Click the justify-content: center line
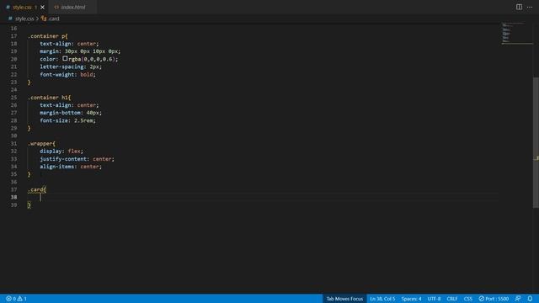Viewport: 539px width, 303px height. [77, 159]
